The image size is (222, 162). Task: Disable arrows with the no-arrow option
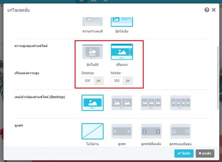click(x=92, y=131)
